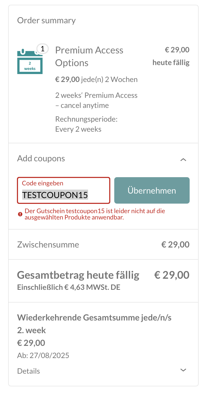The image size is (210, 394).
Task: Click the Ab: 27/08/2025 start date
Action: [x=43, y=355]
